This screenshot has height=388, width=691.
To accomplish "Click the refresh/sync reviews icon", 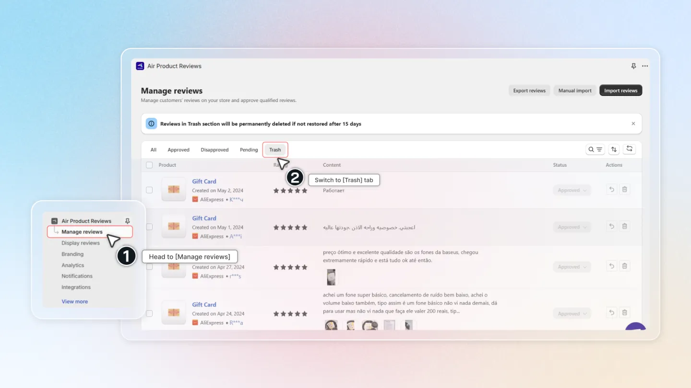I will [630, 149].
